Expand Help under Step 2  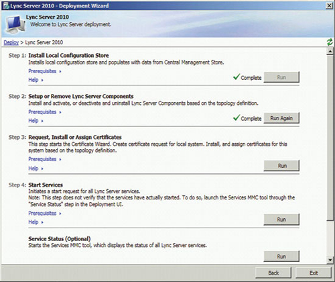(36, 121)
